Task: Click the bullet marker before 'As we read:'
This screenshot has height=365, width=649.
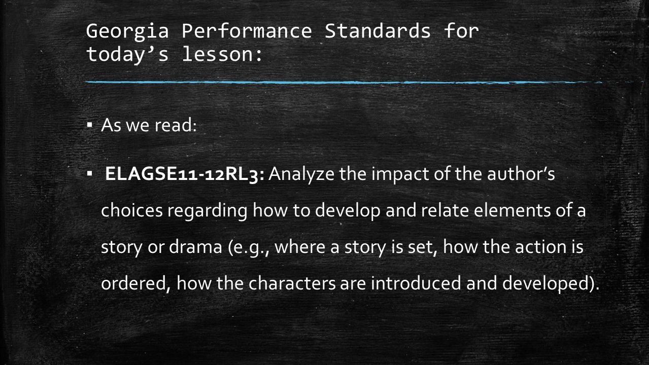Action: (x=89, y=125)
